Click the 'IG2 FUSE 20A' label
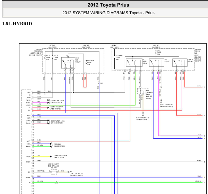The width and height of the screenshot is (208, 194). 158,53
